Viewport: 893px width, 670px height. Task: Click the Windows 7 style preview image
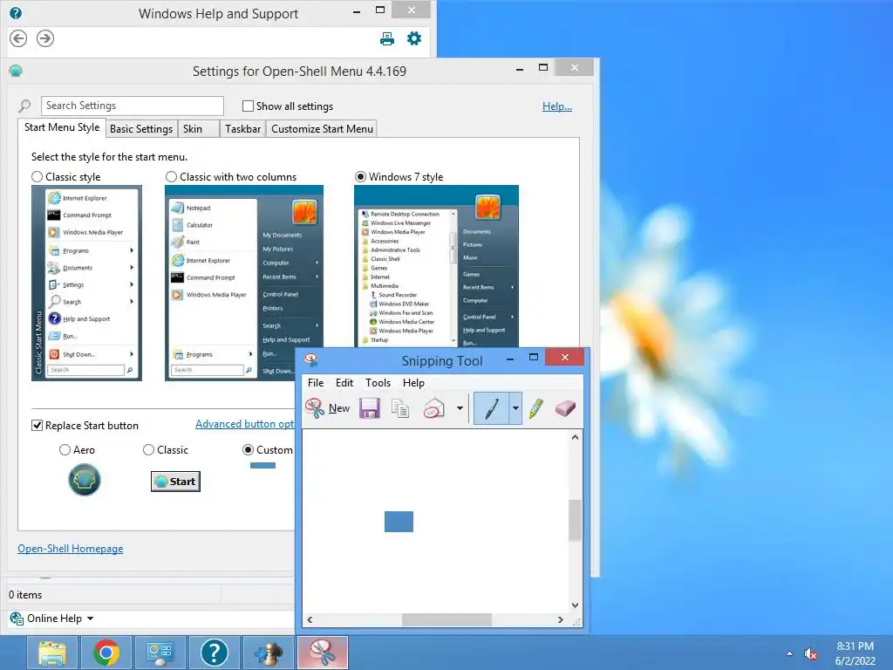436,266
